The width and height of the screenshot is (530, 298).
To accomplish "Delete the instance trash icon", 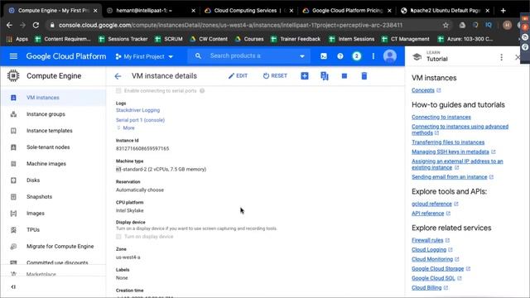I will [x=364, y=76].
